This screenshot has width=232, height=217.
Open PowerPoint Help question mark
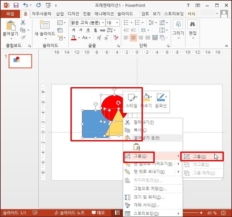(x=188, y=5)
